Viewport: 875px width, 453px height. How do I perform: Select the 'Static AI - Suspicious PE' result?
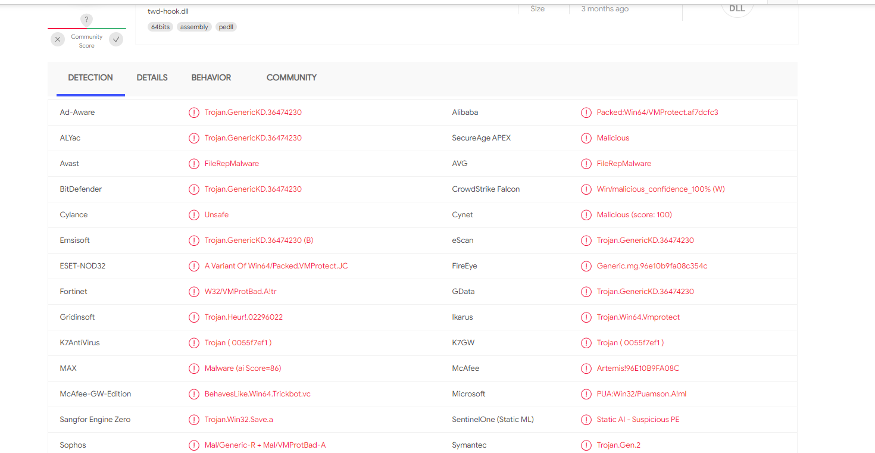tap(638, 420)
